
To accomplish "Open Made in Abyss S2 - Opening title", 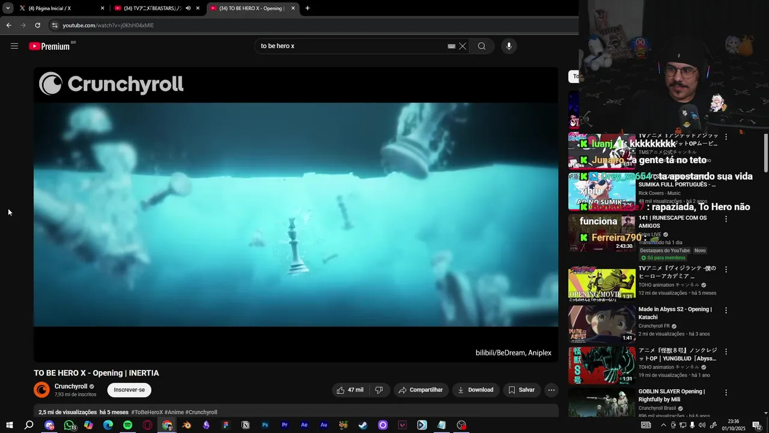I will [x=675, y=313].
